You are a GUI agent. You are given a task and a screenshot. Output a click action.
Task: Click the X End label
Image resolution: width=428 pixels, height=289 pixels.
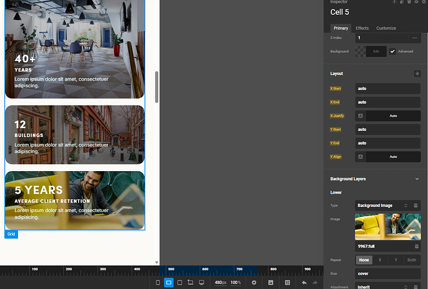coord(335,102)
